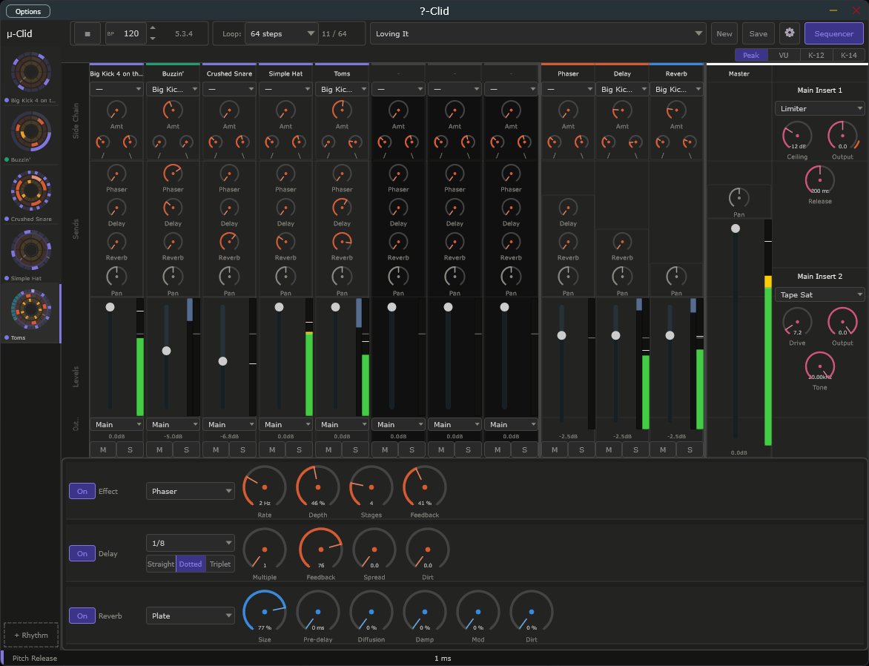869x666 pixels.
Task: Click the Reverb Damp knob
Action: click(x=425, y=612)
